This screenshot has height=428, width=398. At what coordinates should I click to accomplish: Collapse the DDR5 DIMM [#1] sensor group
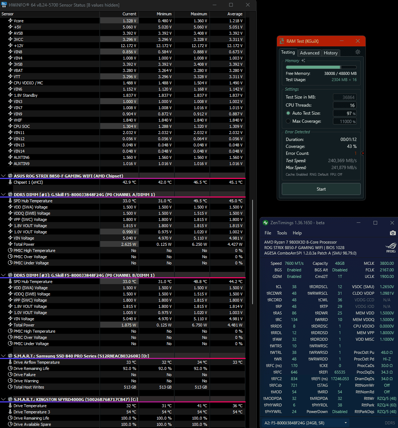point(3,194)
